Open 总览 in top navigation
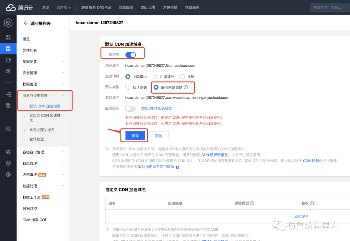 (46, 7)
